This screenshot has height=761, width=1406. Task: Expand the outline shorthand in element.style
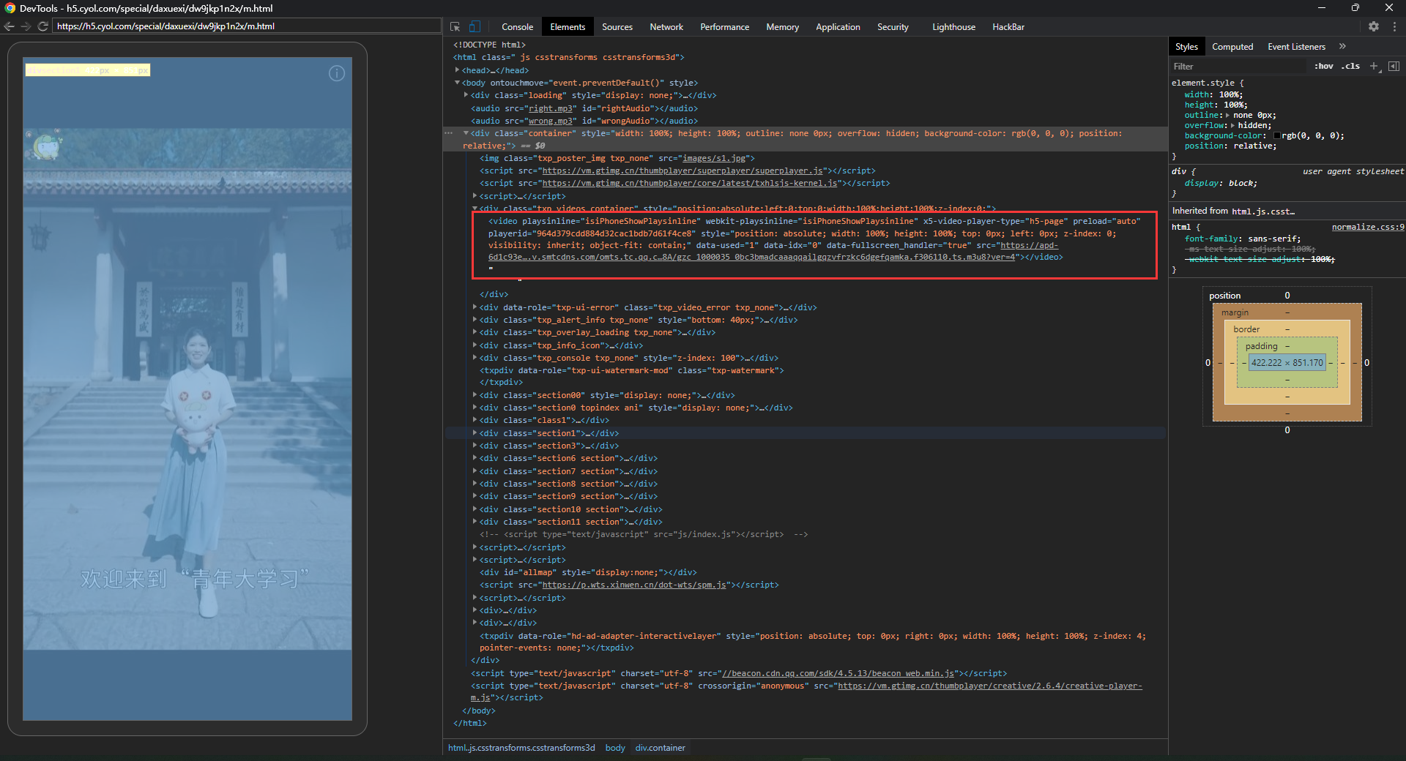coord(1228,115)
